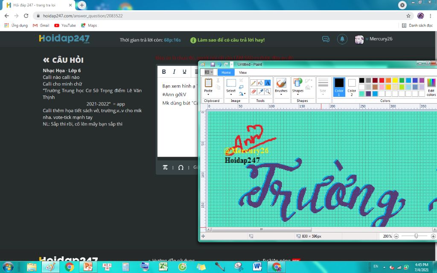This screenshot has width=437, height=273.
Task: Go back via CÂU HỎI arrow heading
Action: click(63, 60)
